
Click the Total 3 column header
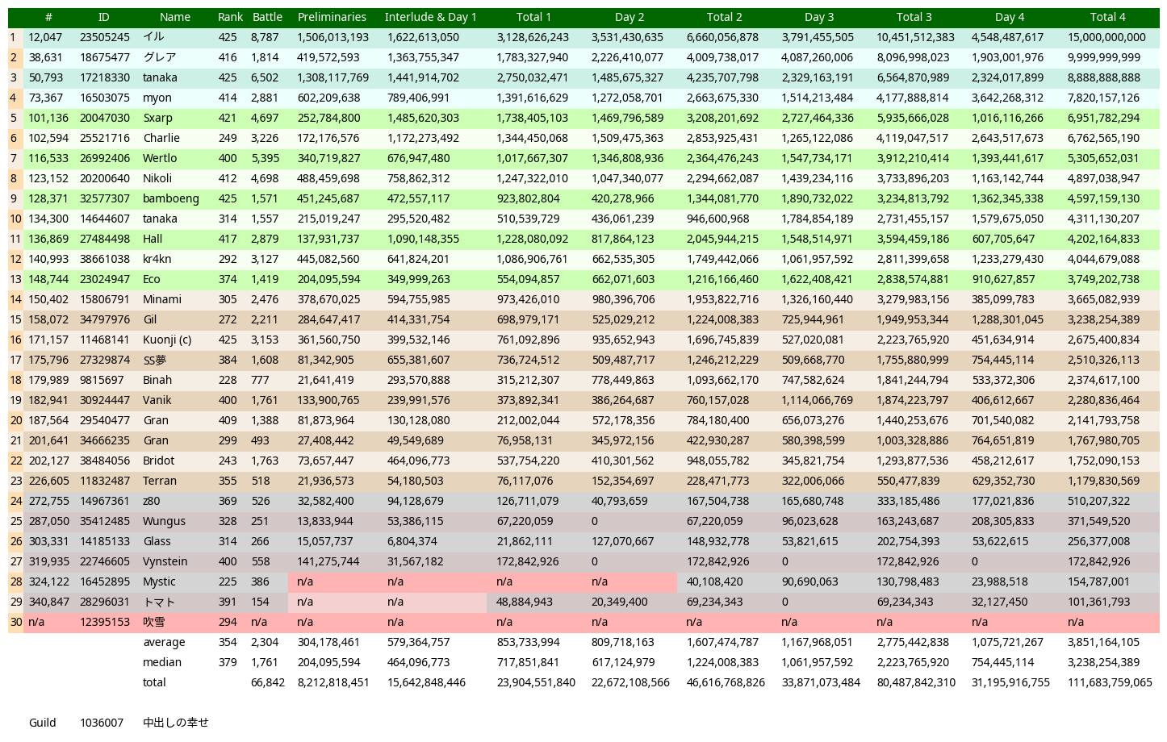(914, 17)
